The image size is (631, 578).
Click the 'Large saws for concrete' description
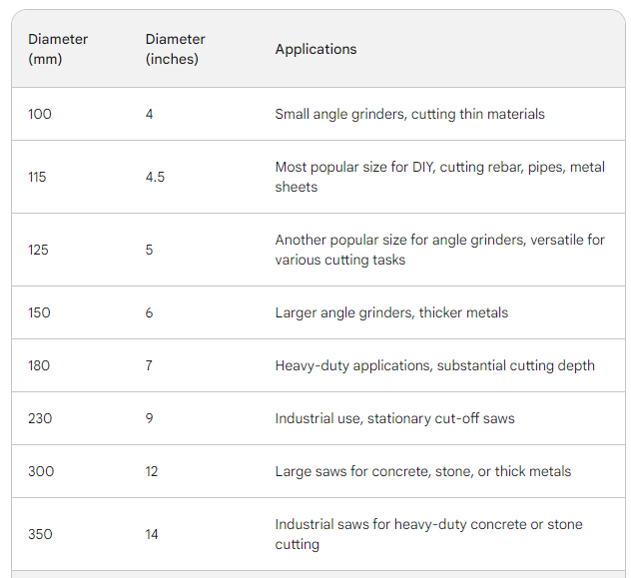[422, 471]
